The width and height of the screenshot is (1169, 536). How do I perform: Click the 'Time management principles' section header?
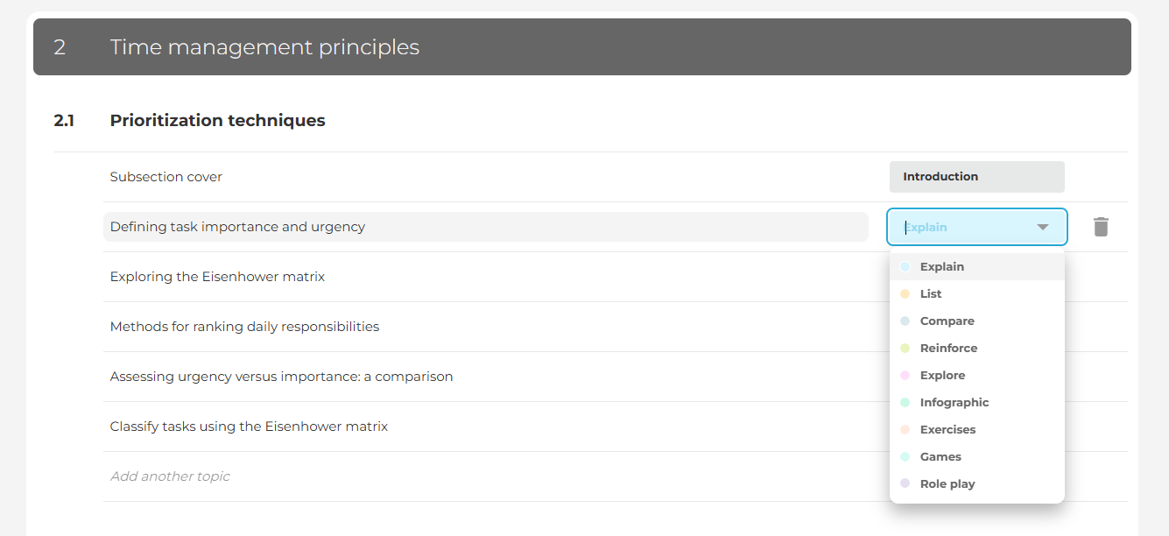(264, 47)
